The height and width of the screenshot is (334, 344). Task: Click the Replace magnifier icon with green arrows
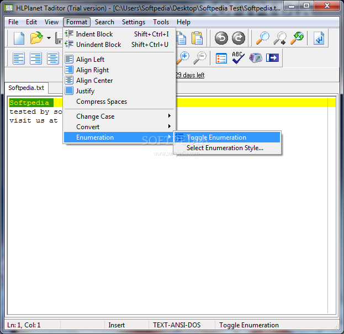tap(297, 38)
